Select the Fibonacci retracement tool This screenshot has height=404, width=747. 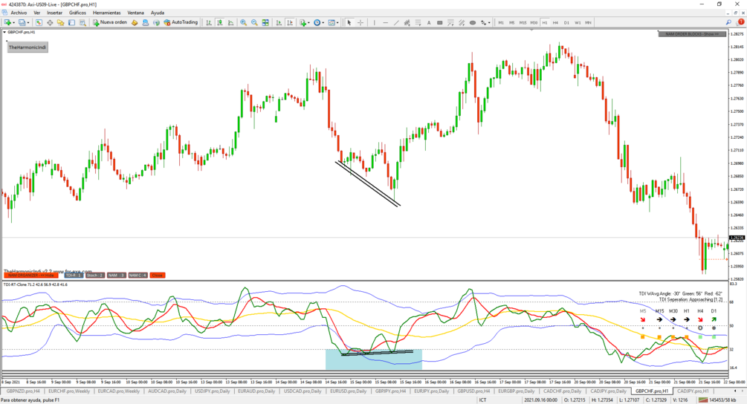[418, 22]
